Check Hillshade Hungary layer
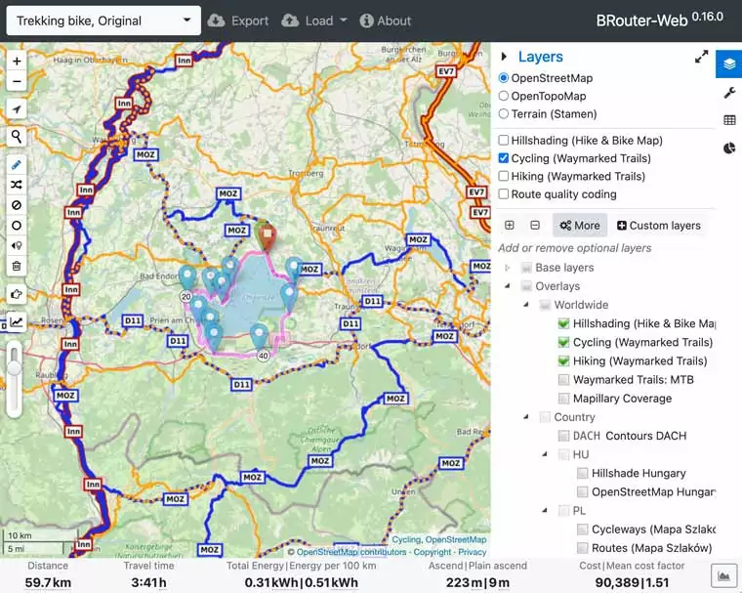This screenshot has height=593, width=742. [x=582, y=473]
